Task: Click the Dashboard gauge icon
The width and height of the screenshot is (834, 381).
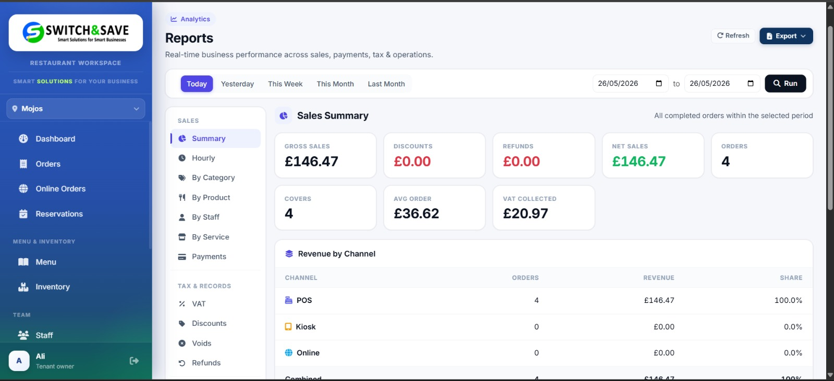Action: [x=23, y=138]
